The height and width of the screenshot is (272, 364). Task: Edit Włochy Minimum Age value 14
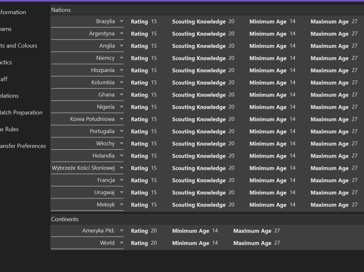(293, 144)
